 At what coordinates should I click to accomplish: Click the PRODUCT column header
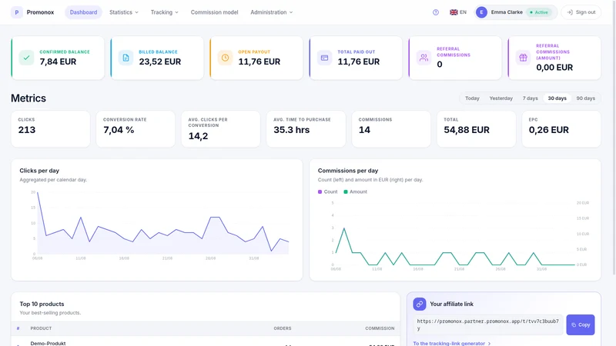pos(41,328)
